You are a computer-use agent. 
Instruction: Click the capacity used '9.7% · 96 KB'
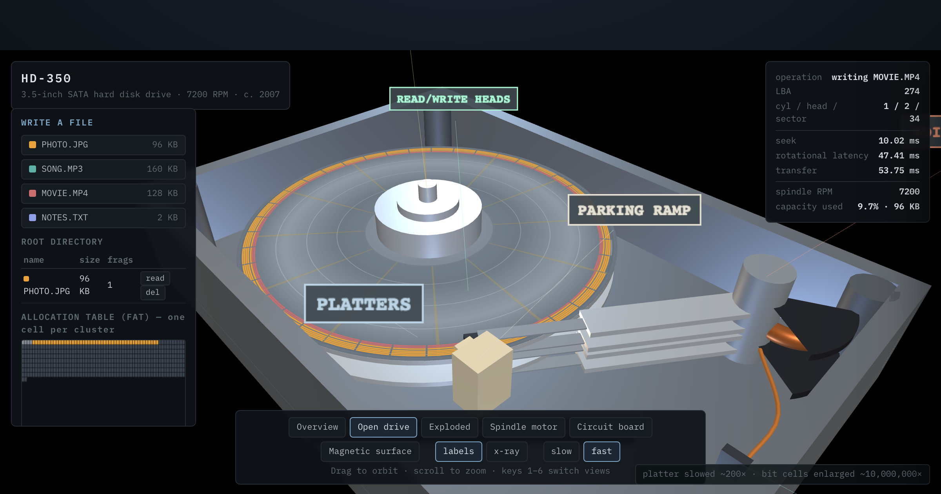(x=888, y=207)
